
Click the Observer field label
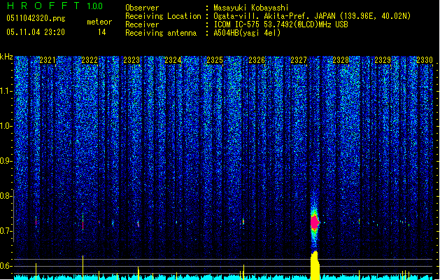[x=142, y=8]
